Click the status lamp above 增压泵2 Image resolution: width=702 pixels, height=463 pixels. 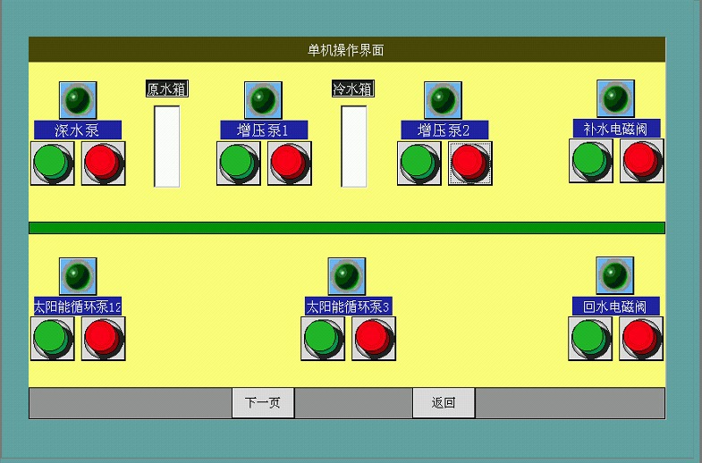click(x=444, y=100)
